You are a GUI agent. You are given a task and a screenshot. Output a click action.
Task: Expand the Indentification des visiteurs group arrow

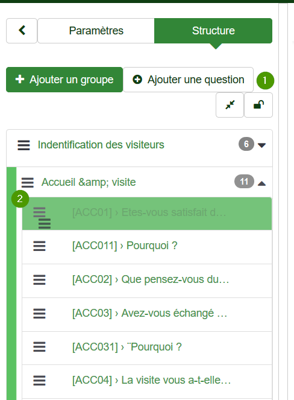point(261,145)
